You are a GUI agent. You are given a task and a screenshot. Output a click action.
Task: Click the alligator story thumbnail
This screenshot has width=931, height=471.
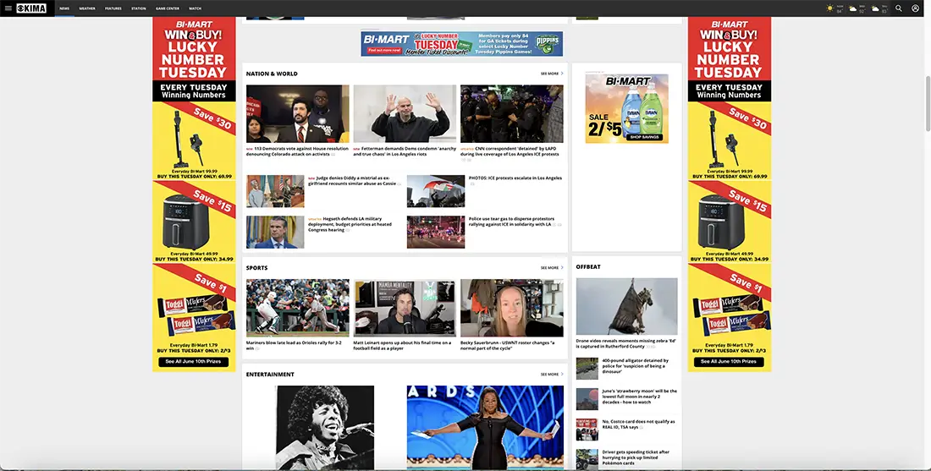(x=587, y=369)
